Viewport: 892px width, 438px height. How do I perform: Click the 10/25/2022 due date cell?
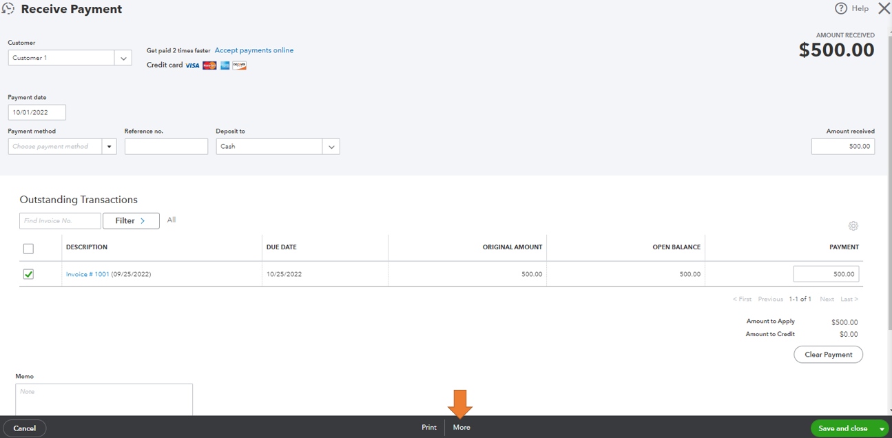(x=284, y=274)
